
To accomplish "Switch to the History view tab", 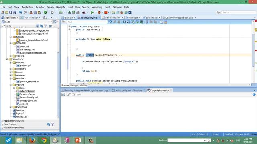I will [x=83, y=85].
